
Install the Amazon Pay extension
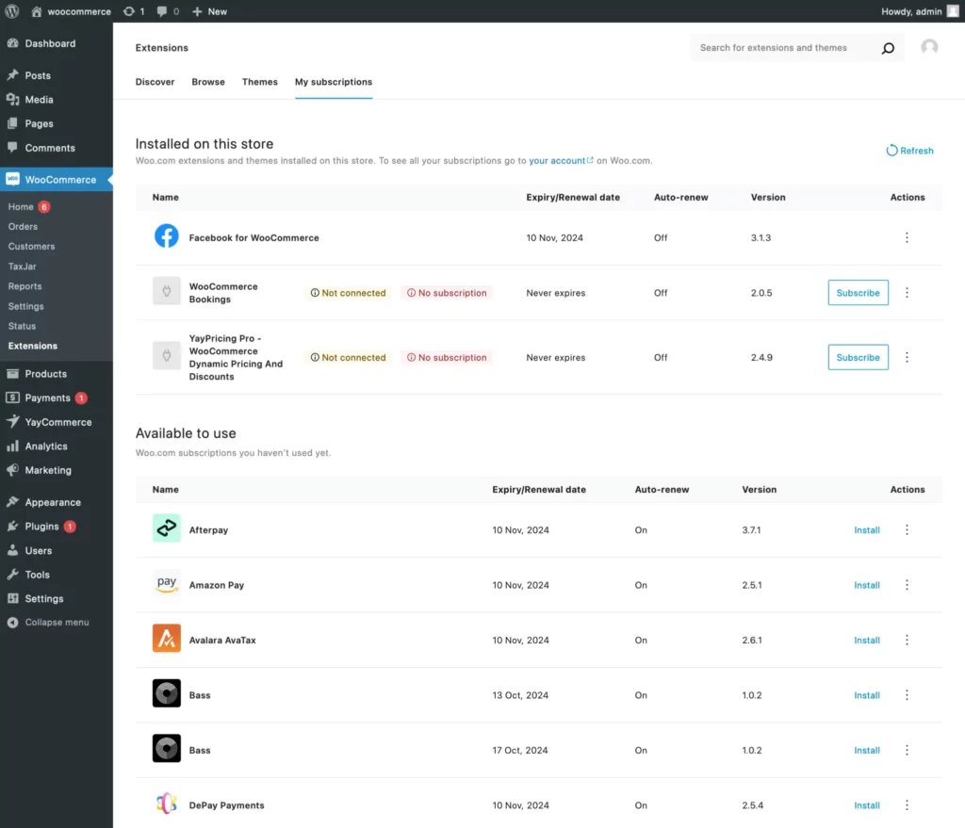866,585
